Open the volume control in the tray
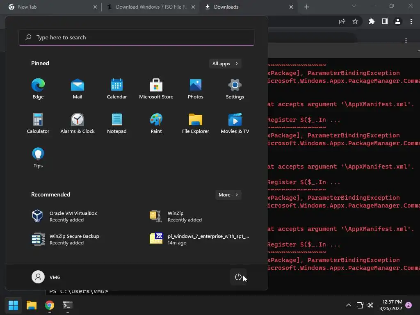 tap(370, 305)
